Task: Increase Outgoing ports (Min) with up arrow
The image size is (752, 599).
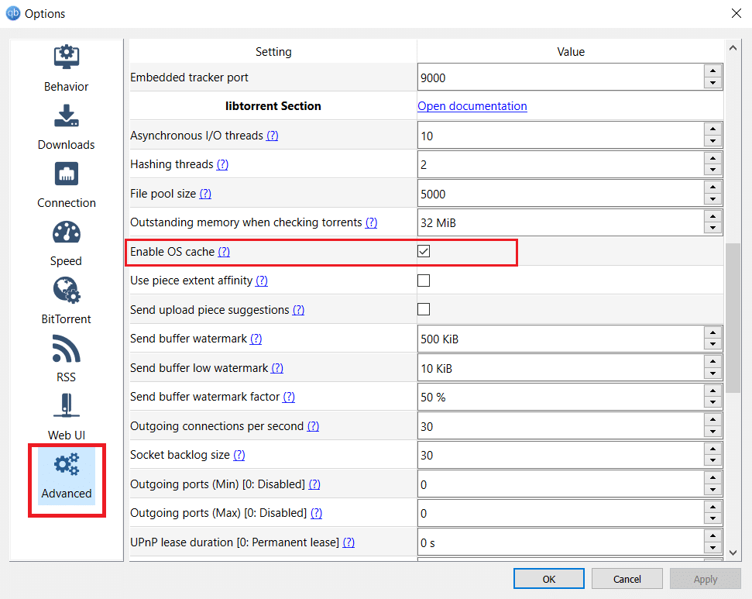Action: pyautogui.click(x=713, y=478)
